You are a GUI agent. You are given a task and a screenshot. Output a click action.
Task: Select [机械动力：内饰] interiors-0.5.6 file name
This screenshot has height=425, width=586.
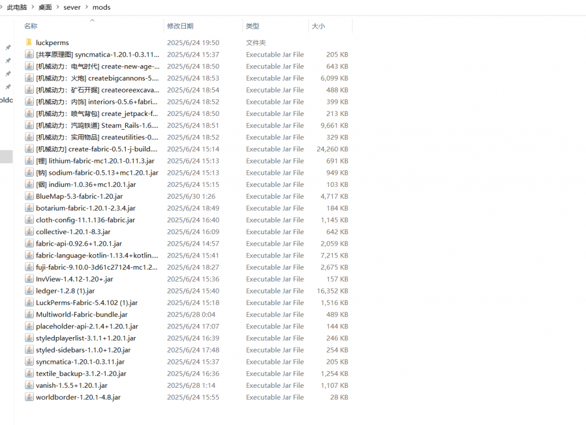click(x=97, y=102)
